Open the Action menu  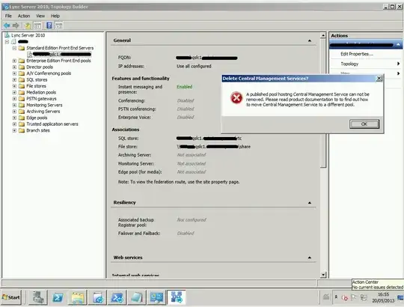(24, 16)
